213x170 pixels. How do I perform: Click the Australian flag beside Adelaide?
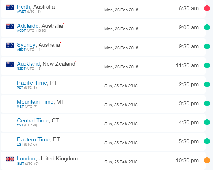(x=10, y=26)
